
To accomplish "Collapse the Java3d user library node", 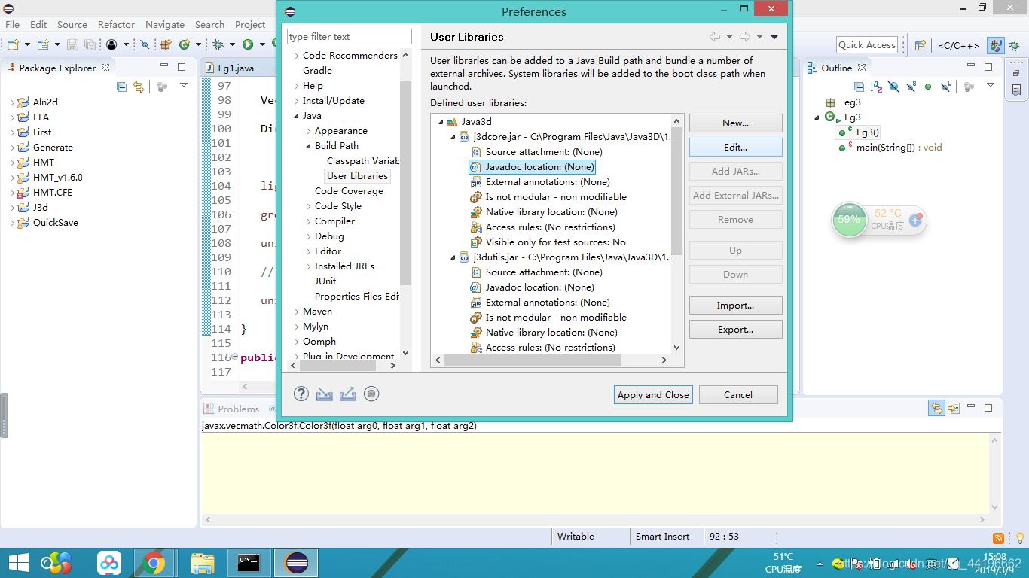I will point(441,122).
